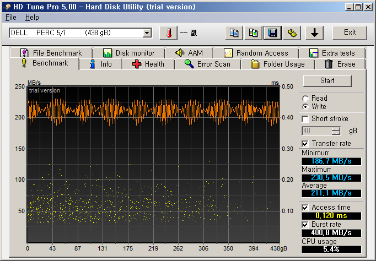Open the File menu
Screen dimensions: 376x261
(x=11, y=18)
